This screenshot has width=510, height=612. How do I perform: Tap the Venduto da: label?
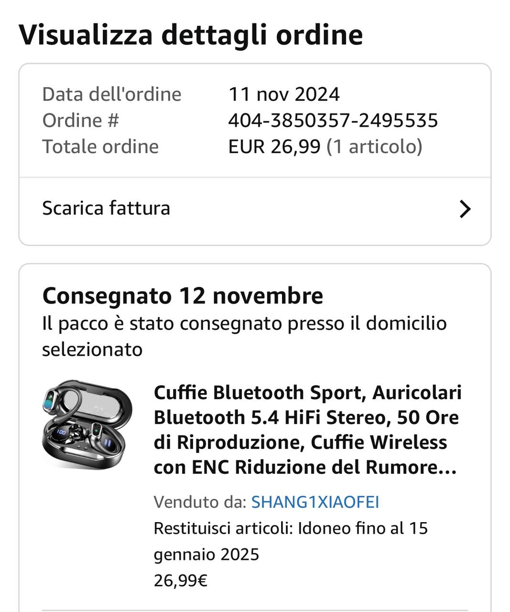tap(200, 502)
